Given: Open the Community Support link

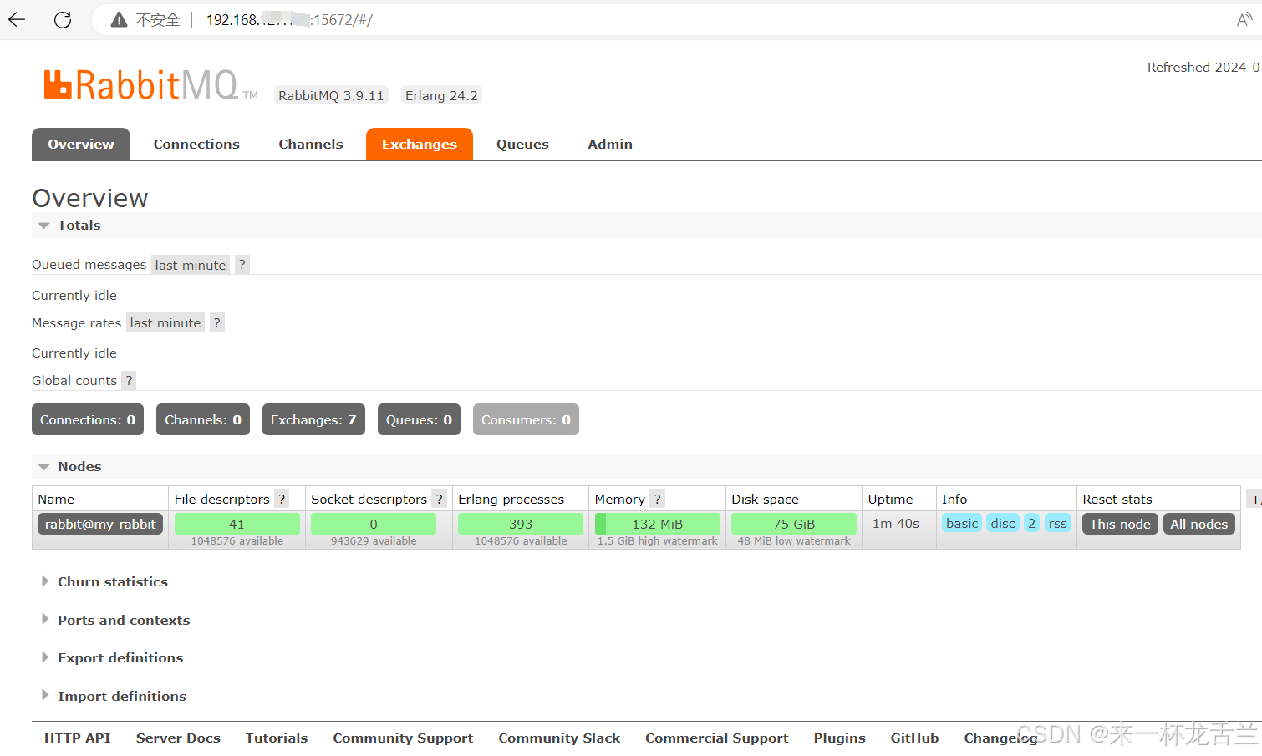Looking at the screenshot, I should click(x=403, y=738).
